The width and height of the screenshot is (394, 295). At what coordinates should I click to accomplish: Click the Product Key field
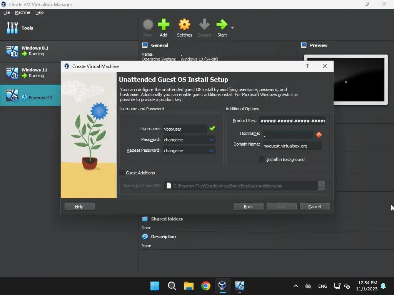coord(293,121)
